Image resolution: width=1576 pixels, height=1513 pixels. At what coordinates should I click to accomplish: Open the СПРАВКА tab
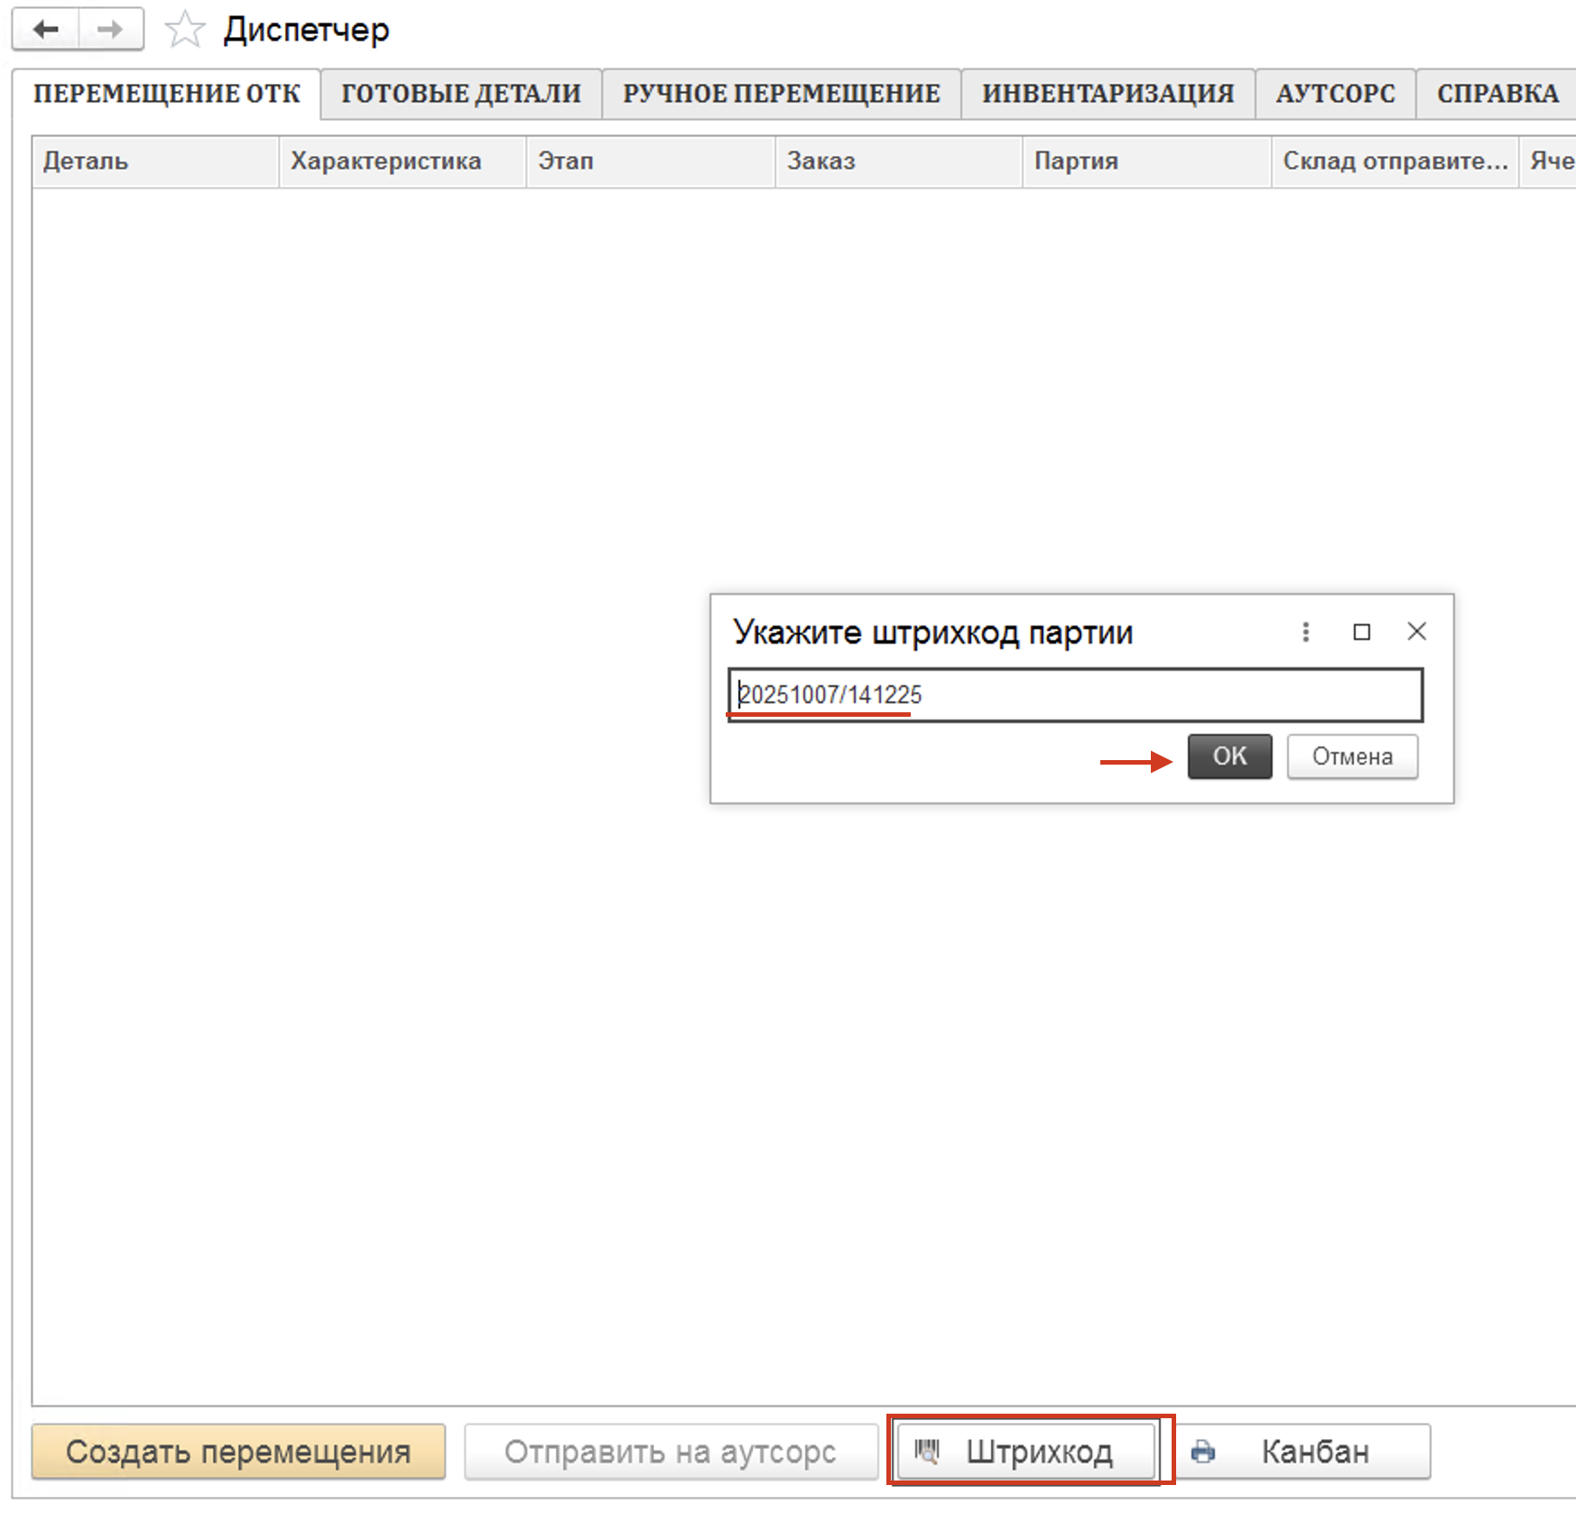(x=1497, y=94)
